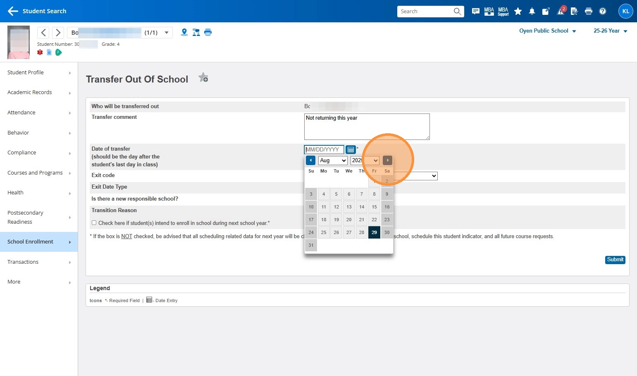This screenshot has height=376, width=637.
Task: Open the Oyen Public School selector
Action: (547, 31)
